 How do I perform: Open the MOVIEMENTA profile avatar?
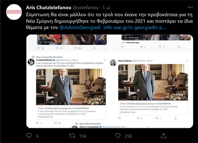[14, 12]
